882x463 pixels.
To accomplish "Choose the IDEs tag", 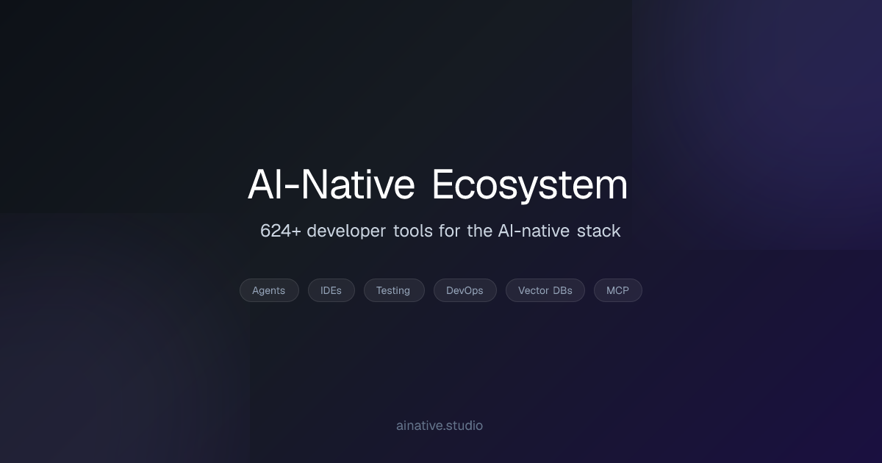I will (331, 290).
